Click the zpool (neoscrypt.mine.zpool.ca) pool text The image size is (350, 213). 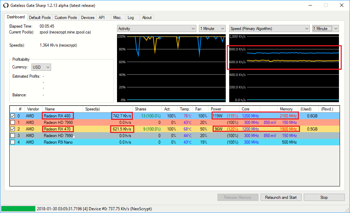pos(65,32)
